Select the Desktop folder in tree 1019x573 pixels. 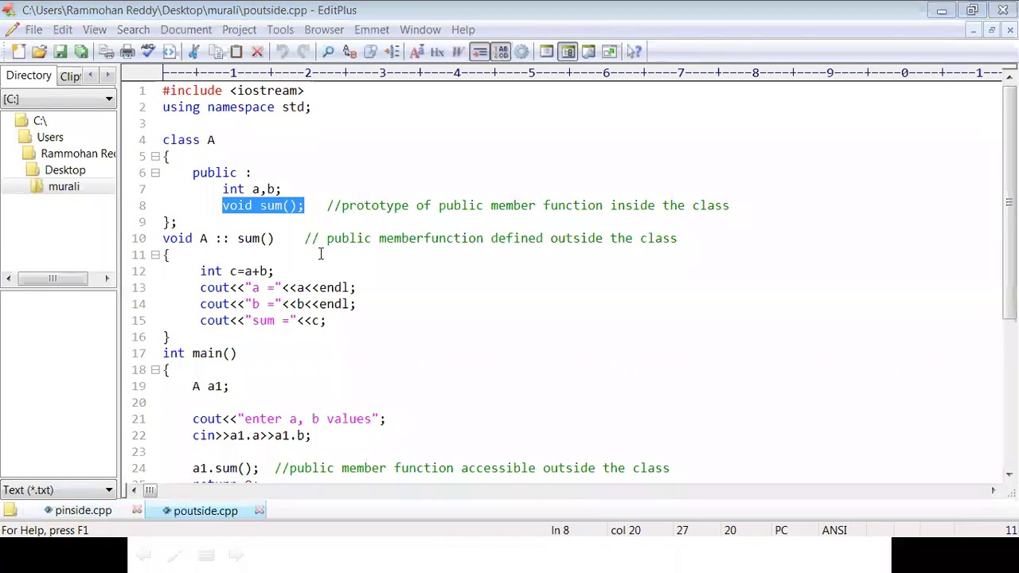(64, 170)
